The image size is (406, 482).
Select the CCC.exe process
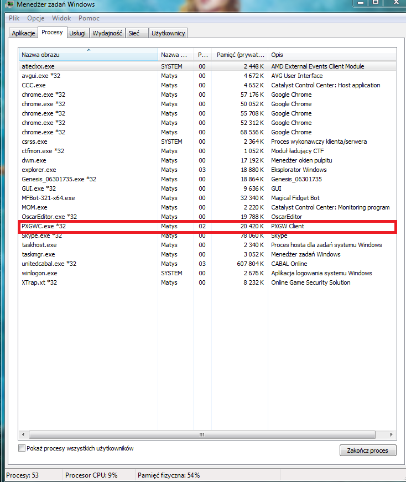point(207,85)
